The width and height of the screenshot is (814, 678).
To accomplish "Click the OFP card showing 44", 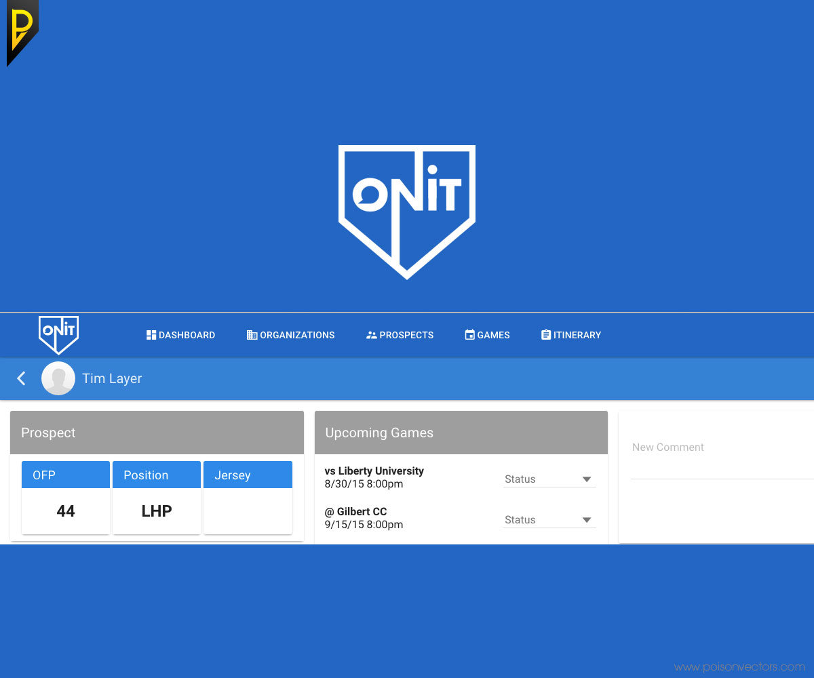I will (66, 498).
